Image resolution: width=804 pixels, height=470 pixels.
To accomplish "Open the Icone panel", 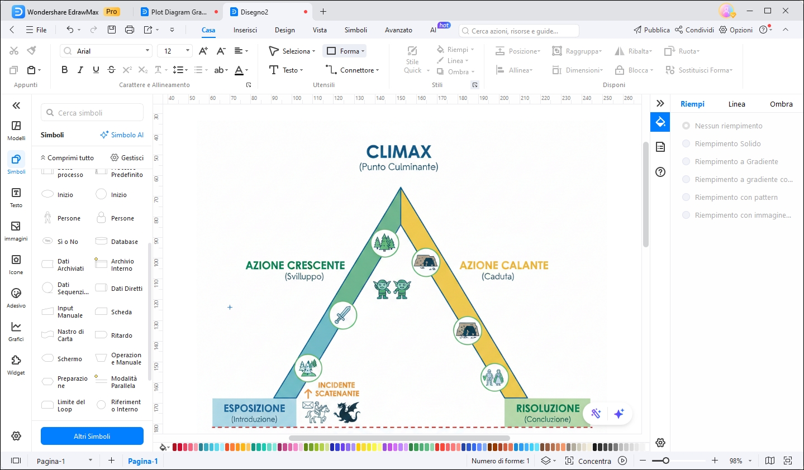I will click(16, 262).
